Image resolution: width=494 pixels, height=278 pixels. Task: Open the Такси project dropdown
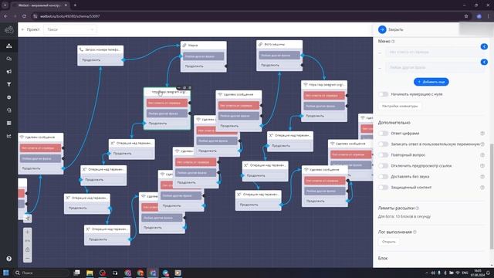click(70, 29)
